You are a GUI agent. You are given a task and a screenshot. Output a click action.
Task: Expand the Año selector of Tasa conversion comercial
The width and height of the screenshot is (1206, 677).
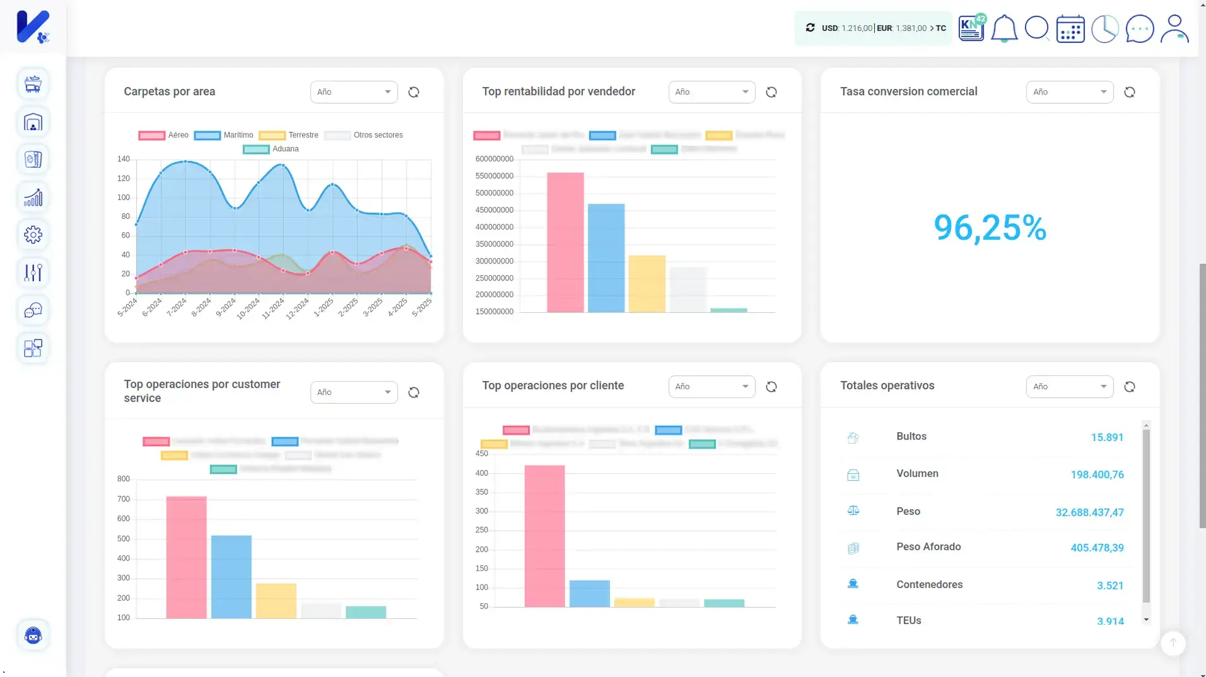(x=1070, y=91)
